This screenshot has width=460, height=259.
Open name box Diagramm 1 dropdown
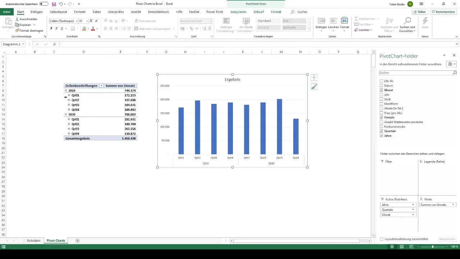[x=23, y=44]
